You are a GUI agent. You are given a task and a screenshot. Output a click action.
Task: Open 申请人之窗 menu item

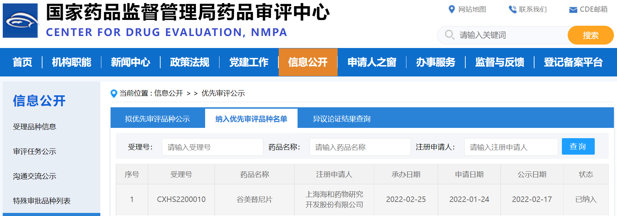[x=372, y=62]
